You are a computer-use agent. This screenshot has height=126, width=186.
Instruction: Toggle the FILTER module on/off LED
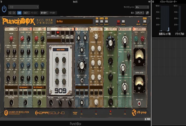click(105, 29)
